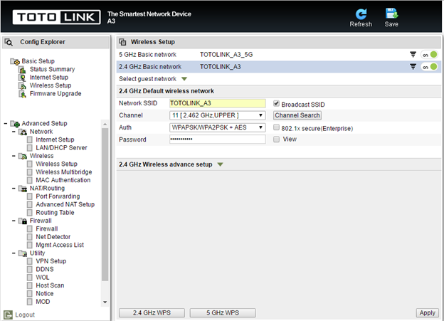Click the NAT/Routing folder icon

coord(23,189)
